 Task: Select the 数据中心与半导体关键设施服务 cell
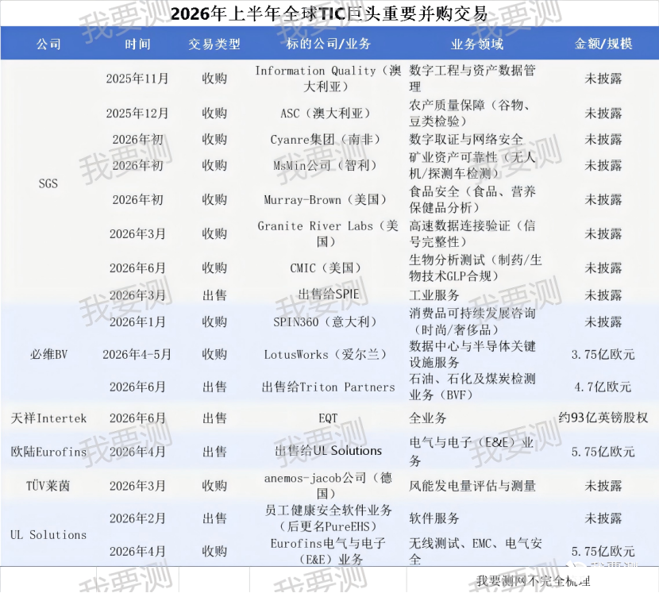(472, 354)
